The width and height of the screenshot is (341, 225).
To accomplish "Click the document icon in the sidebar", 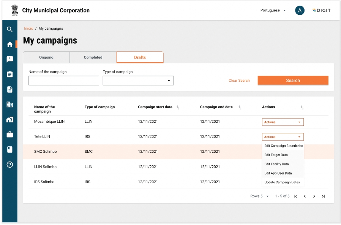I will (x=10, y=89).
